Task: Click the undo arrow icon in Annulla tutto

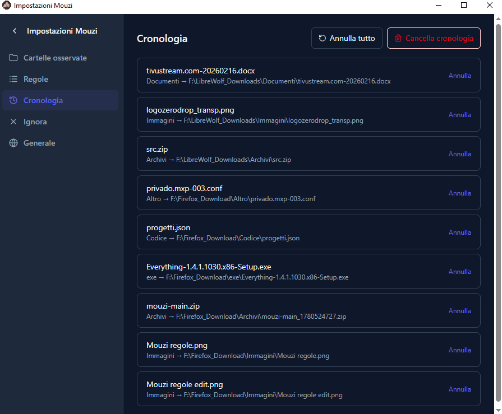Action: [x=323, y=38]
